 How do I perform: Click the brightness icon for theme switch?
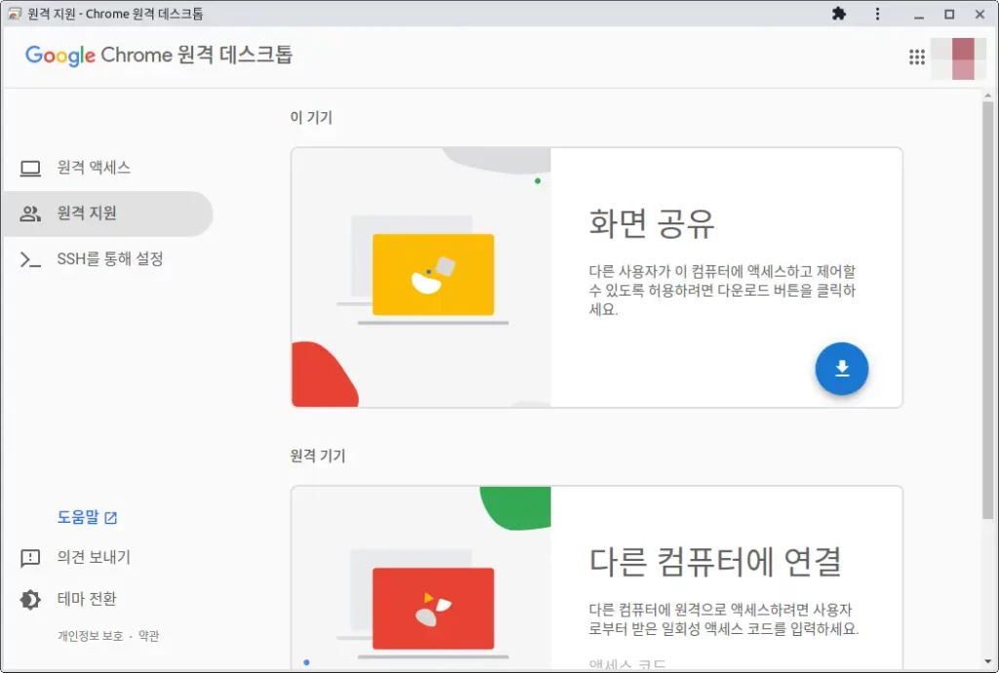coord(30,600)
